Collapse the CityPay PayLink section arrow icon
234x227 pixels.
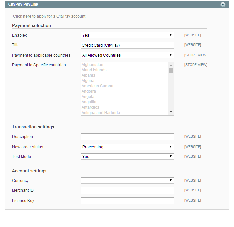click(x=223, y=4)
